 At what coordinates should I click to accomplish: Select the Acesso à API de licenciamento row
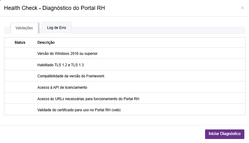click(x=62, y=88)
